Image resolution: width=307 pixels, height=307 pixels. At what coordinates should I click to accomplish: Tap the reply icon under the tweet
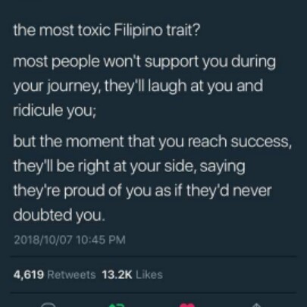[x=48, y=305]
